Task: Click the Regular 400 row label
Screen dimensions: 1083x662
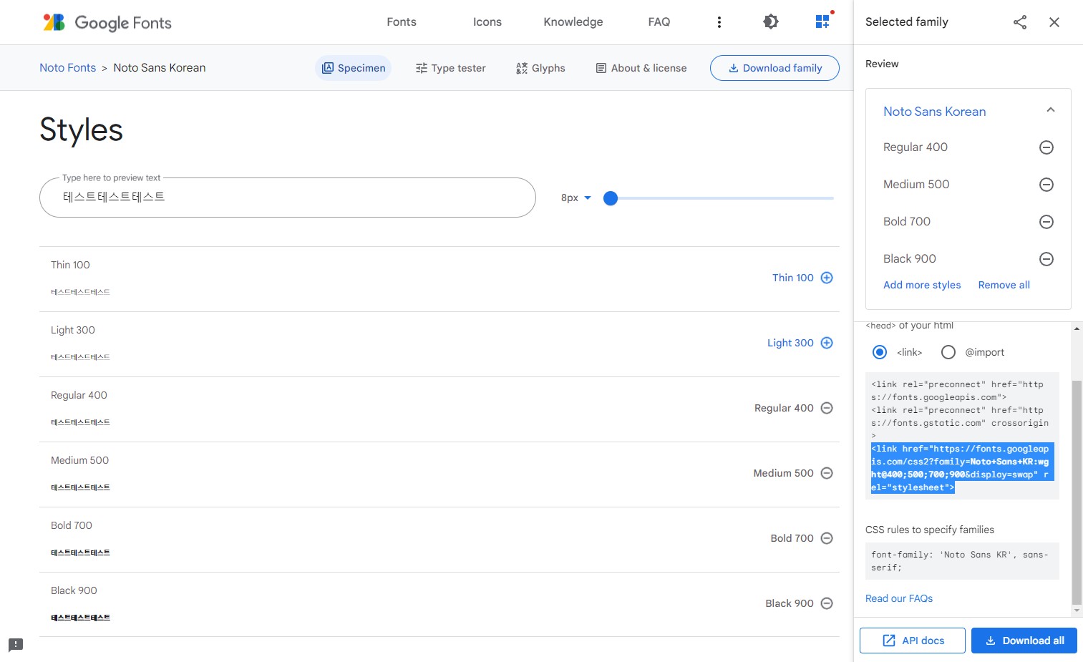Action: 79,395
